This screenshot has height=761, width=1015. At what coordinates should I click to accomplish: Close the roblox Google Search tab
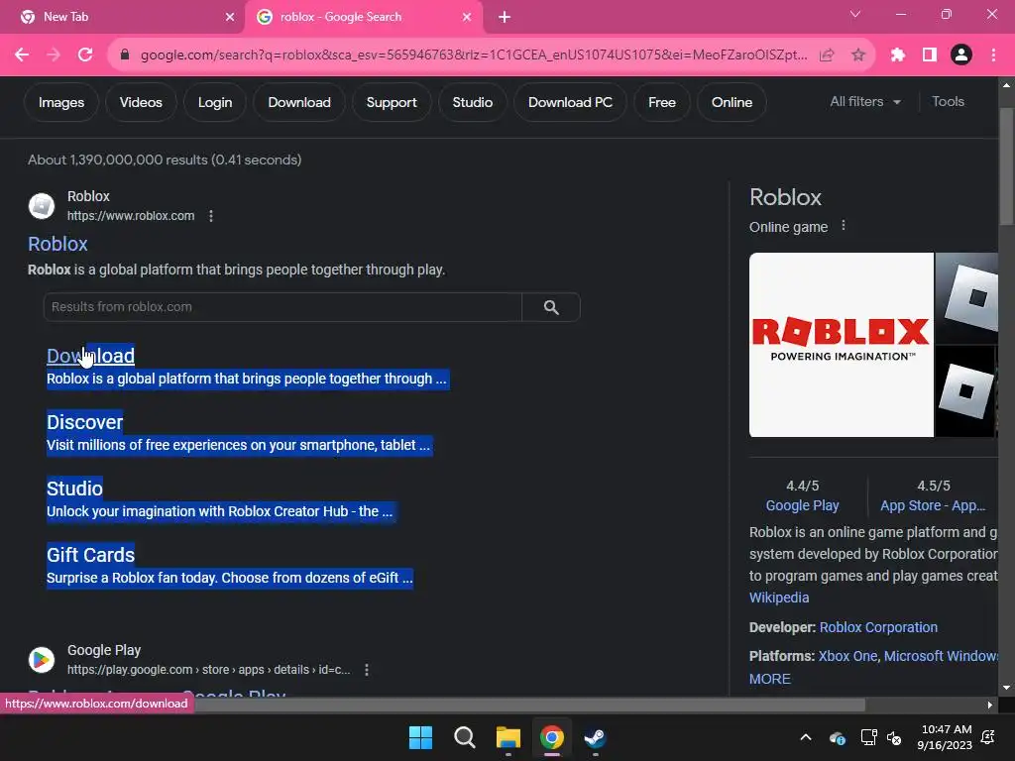[x=467, y=17]
